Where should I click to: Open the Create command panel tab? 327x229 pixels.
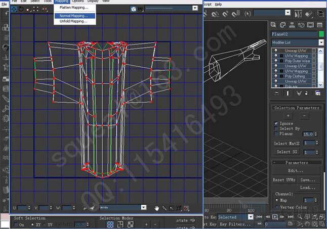click(x=273, y=25)
